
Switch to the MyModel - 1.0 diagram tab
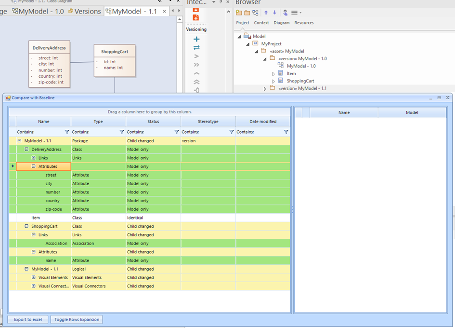pos(38,12)
